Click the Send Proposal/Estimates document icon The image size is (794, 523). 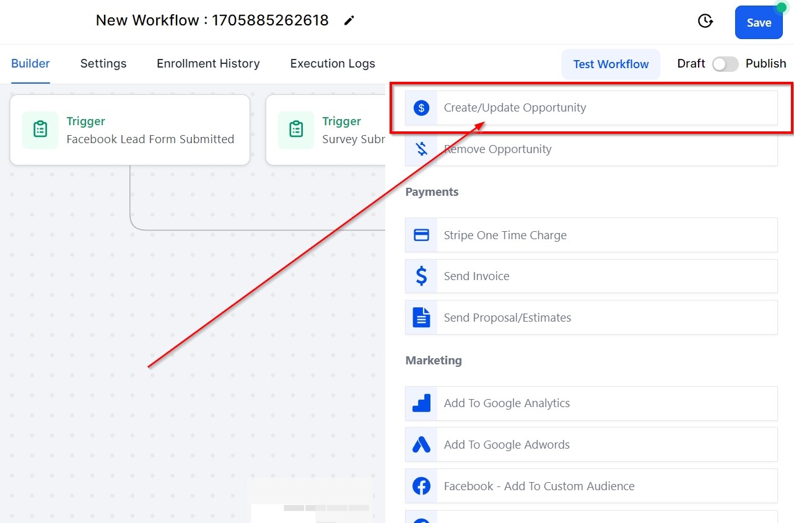pos(421,318)
